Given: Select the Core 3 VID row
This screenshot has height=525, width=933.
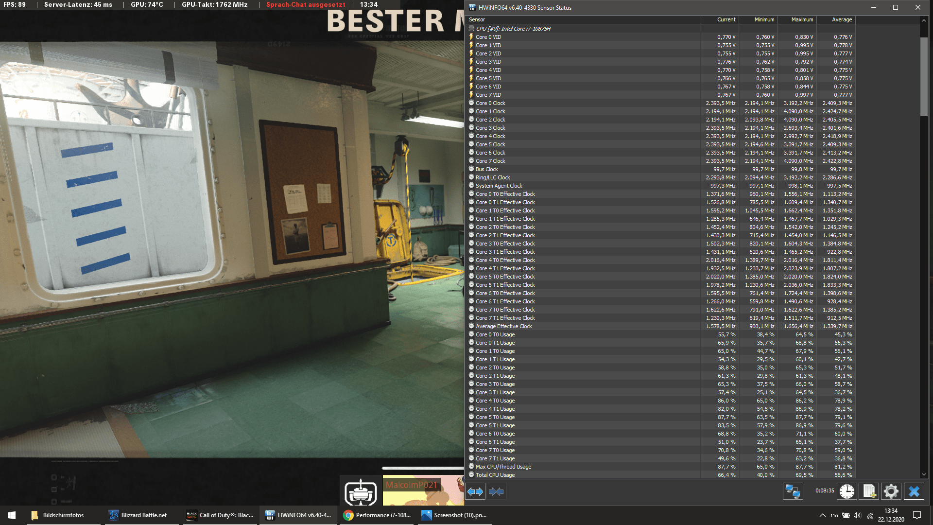Looking at the screenshot, I should tap(660, 62).
